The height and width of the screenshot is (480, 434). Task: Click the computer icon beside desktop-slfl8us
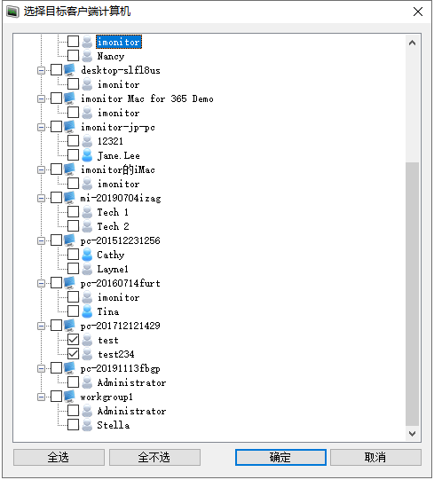(69, 70)
